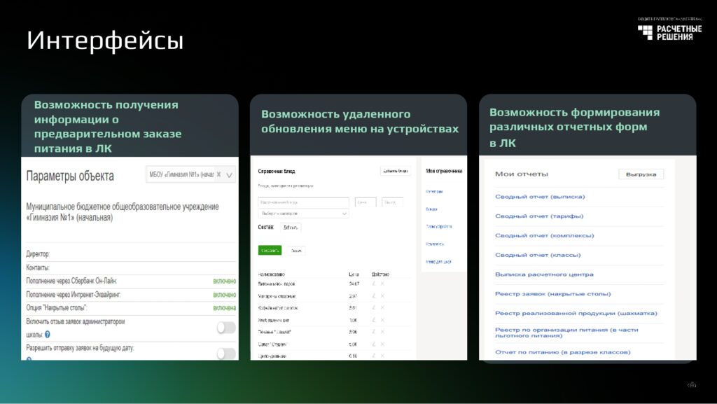Clear the selected school in the object dropdown
Image resolution: width=717 pixels, height=404 pixels.
coord(218,174)
